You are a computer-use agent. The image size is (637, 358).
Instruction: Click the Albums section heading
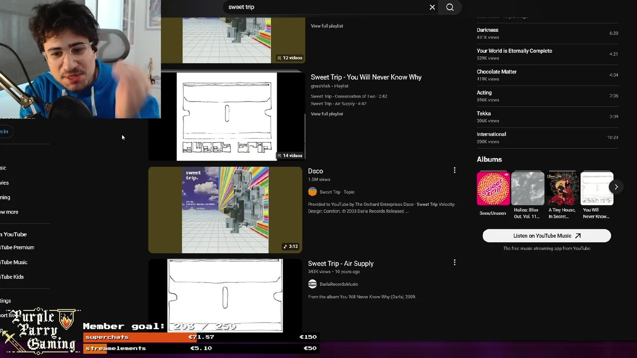[x=489, y=160]
